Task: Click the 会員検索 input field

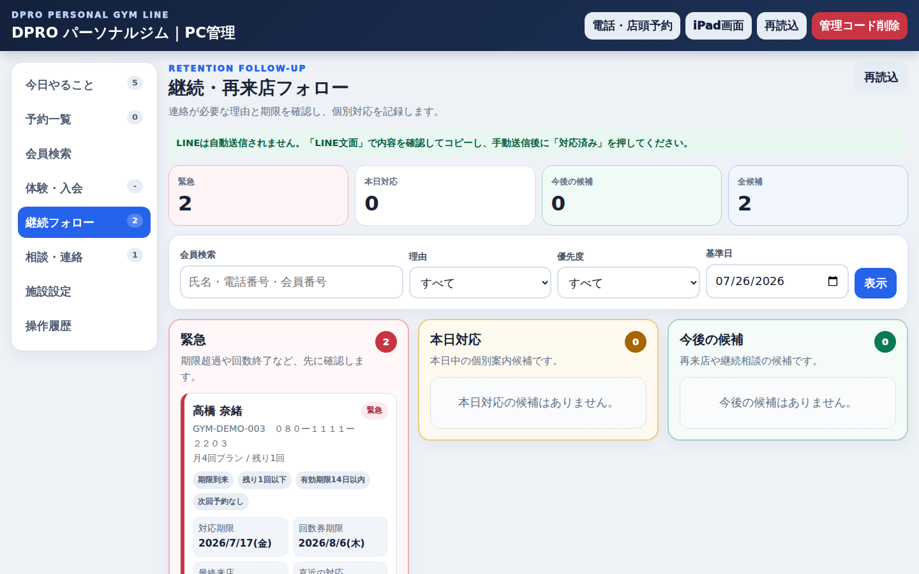Action: [292, 282]
